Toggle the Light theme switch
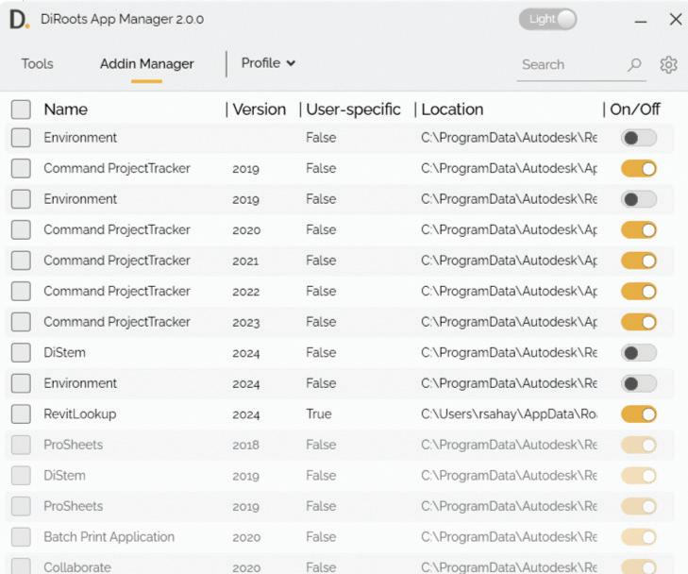This screenshot has width=688, height=574. pos(547,19)
